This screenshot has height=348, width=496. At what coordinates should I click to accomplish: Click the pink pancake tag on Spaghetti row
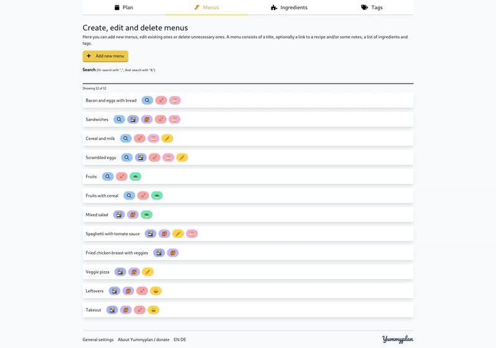192,233
